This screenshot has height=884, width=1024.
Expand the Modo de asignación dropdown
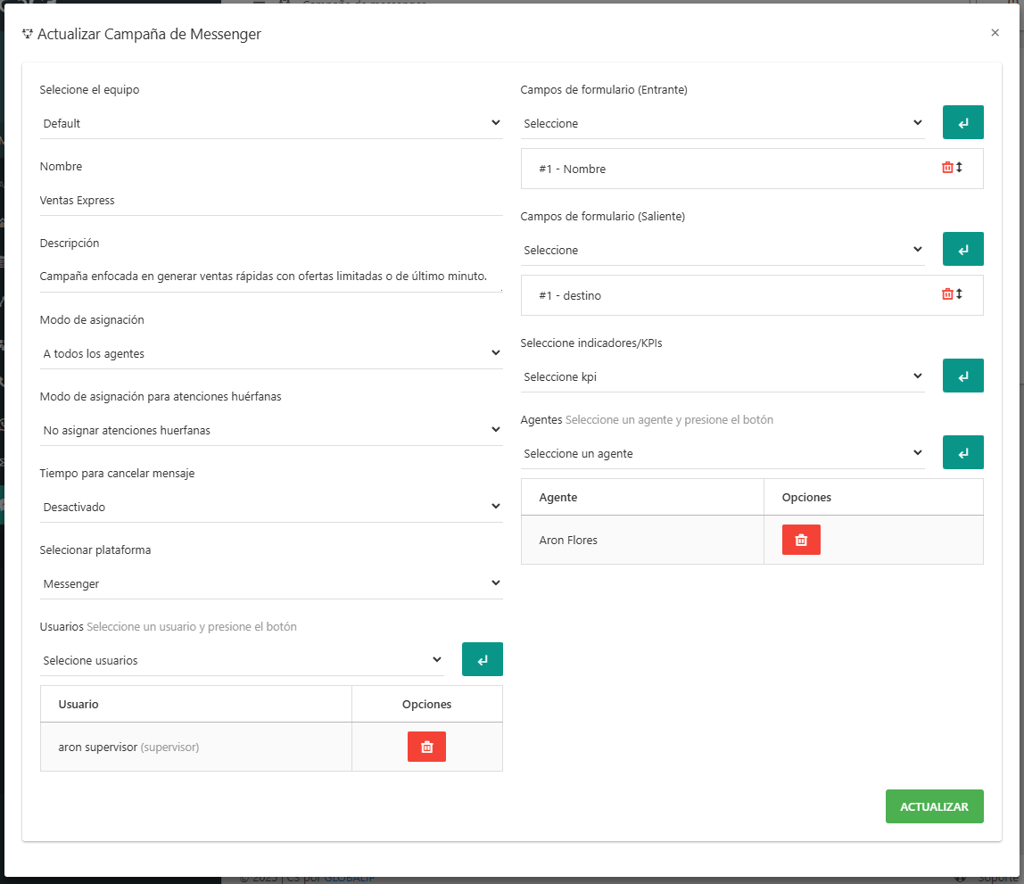pos(271,353)
